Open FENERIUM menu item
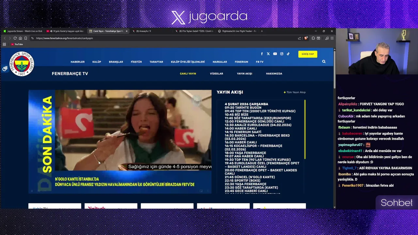This screenshot has height=235, width=418. coord(241,62)
